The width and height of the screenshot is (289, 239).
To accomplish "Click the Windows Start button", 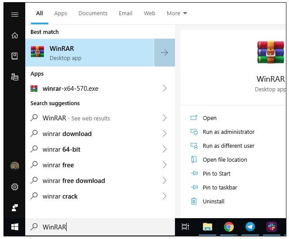I will [14, 226].
